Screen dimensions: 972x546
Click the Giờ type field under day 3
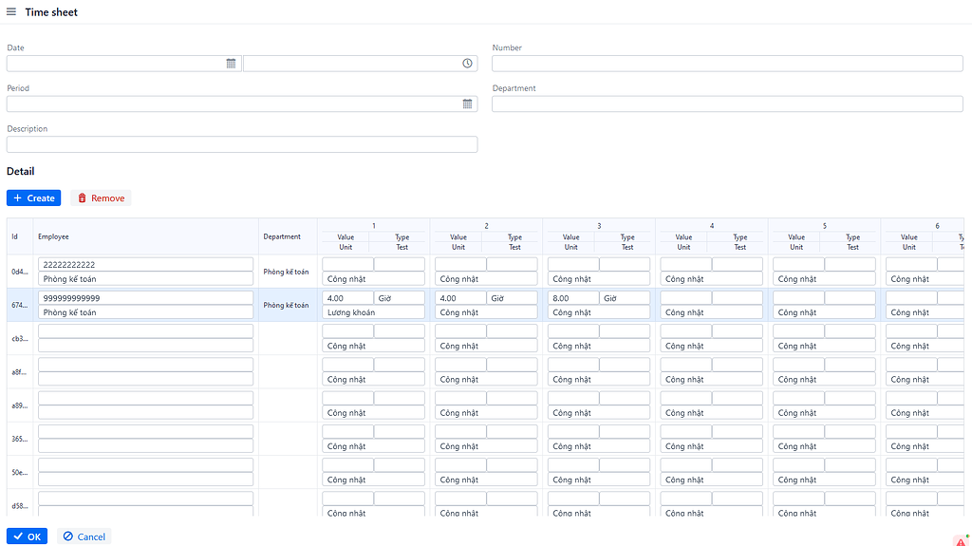click(625, 298)
